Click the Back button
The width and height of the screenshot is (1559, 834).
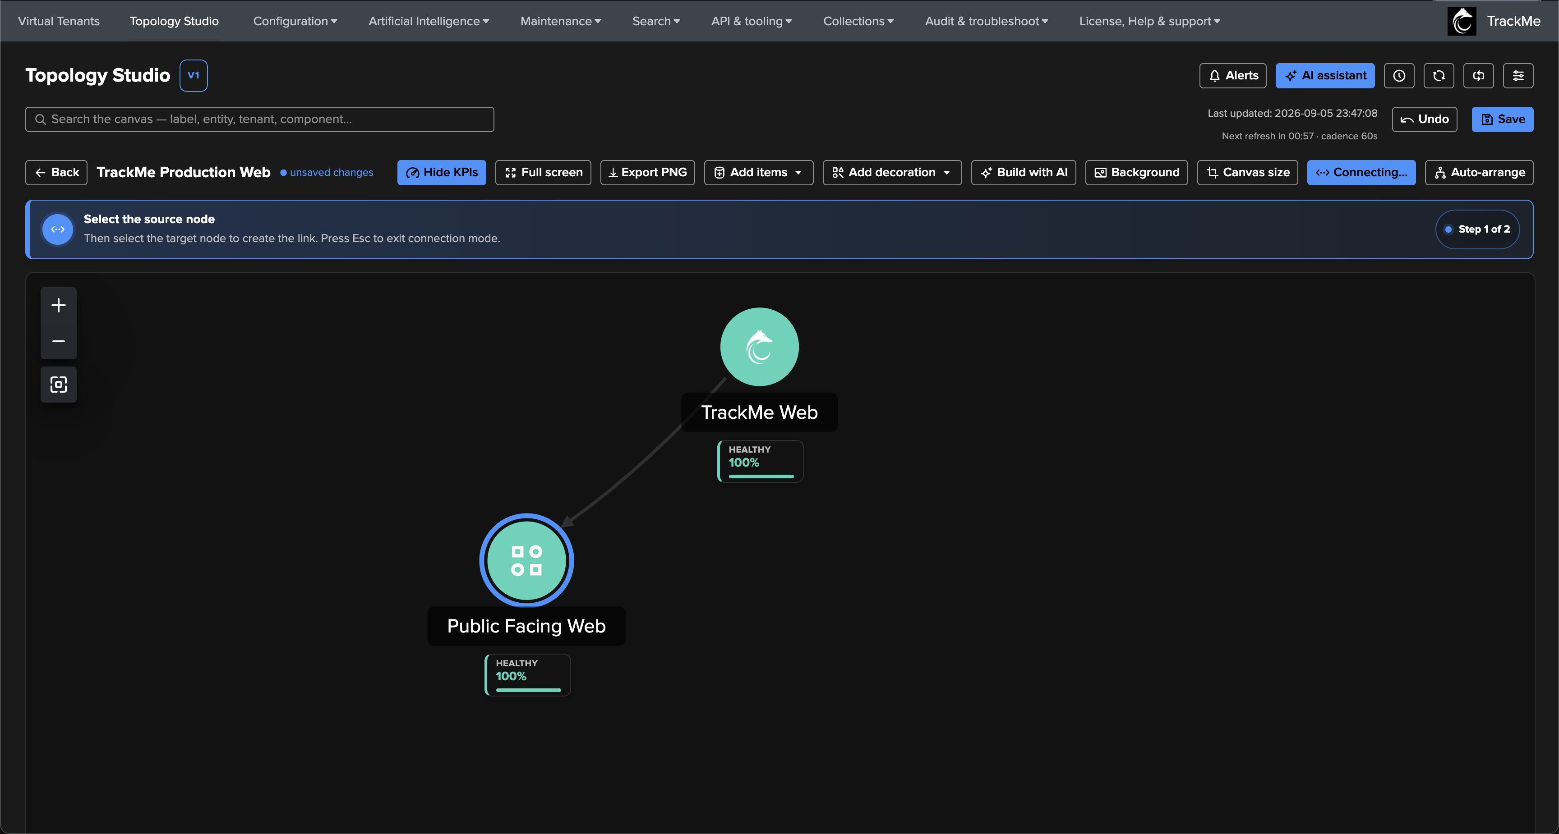click(56, 172)
